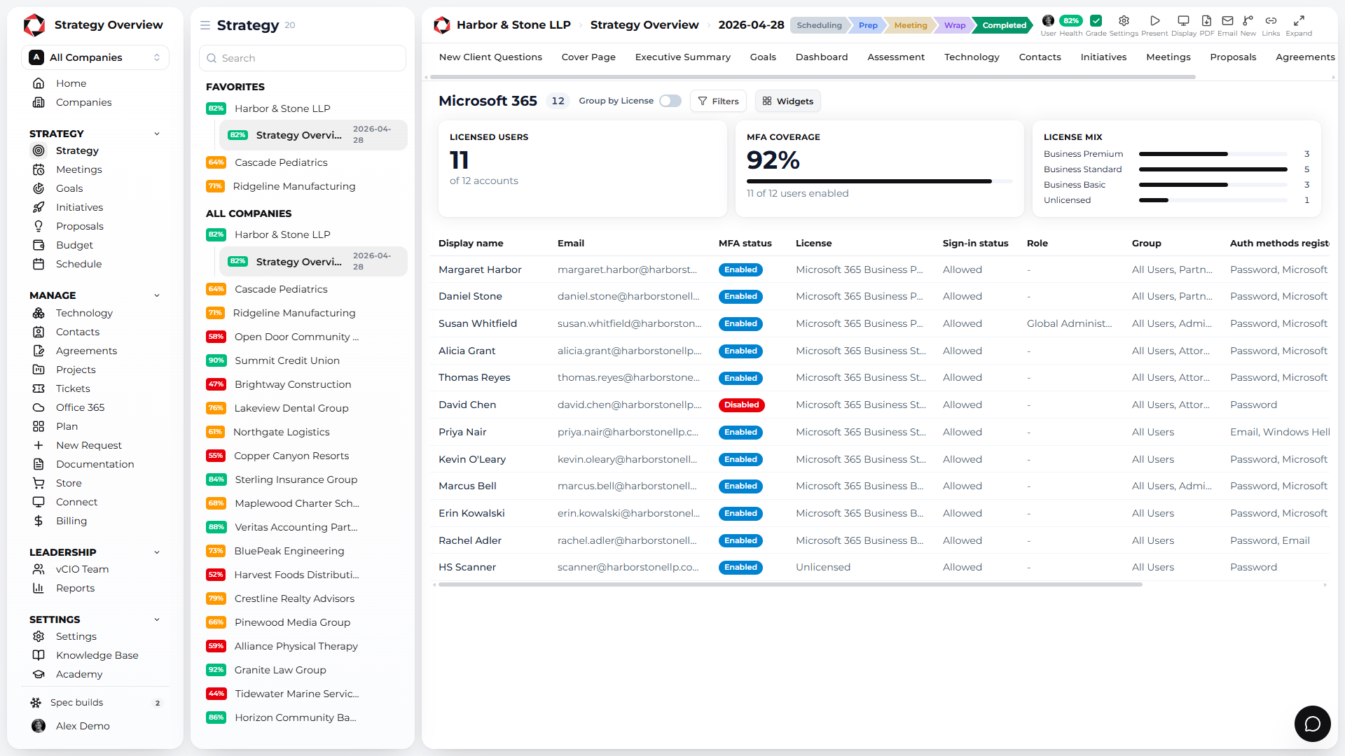Export PDF using the PDF icon
This screenshot has width=1345, height=756.
point(1206,21)
